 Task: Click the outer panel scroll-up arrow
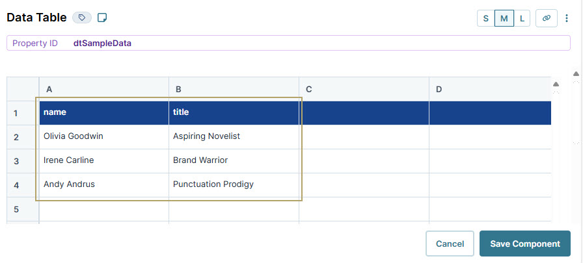point(576,74)
